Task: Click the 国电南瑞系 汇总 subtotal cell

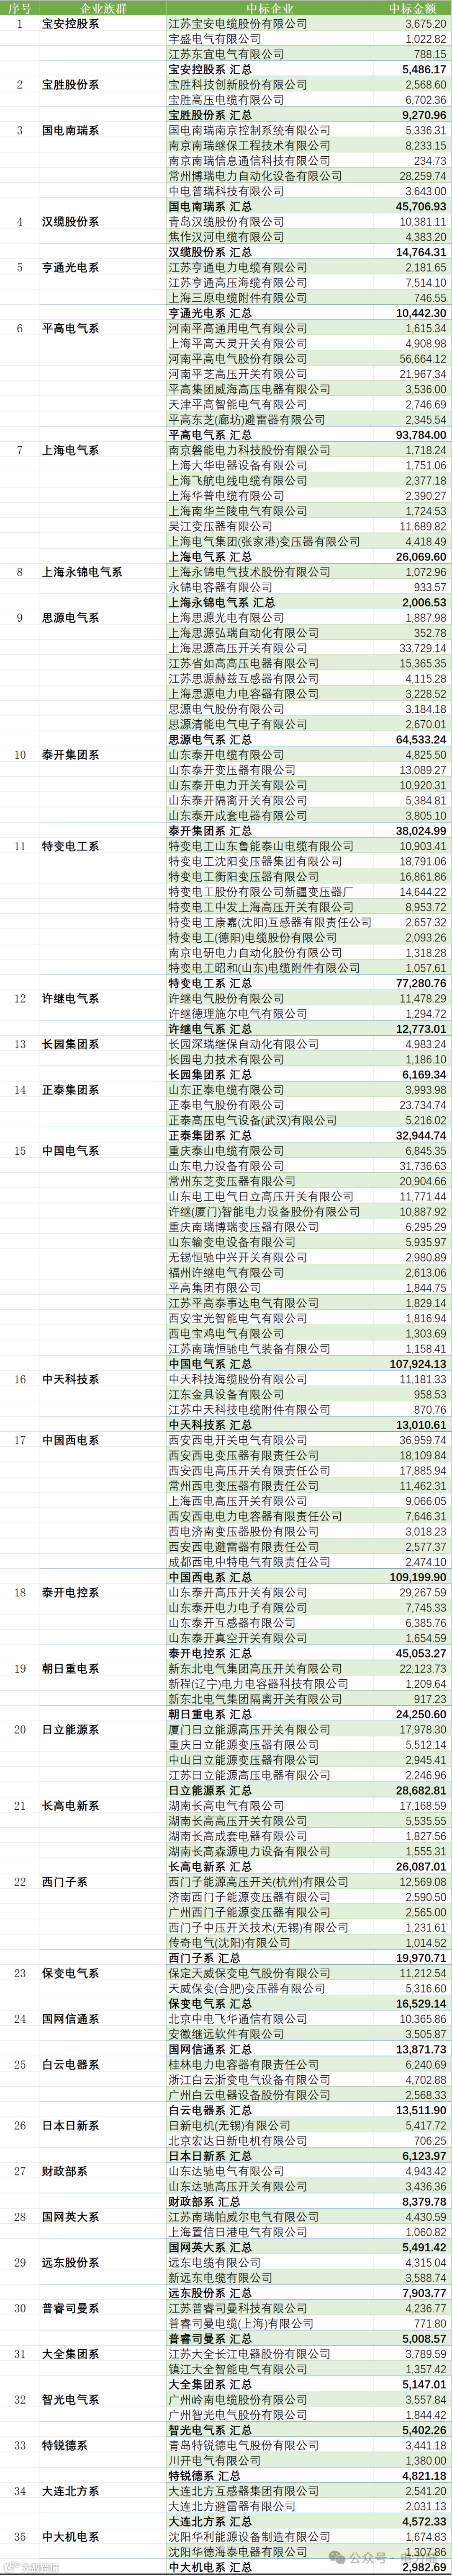Action: point(210,207)
